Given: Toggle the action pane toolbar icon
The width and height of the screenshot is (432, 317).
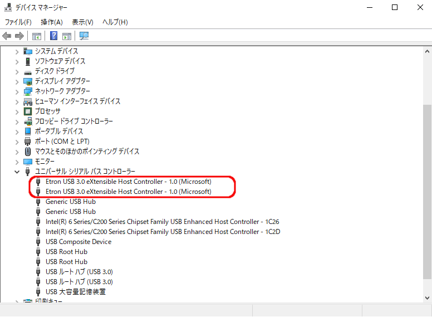Looking at the screenshot, I should (67, 36).
